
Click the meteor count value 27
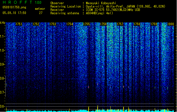point(41,13)
